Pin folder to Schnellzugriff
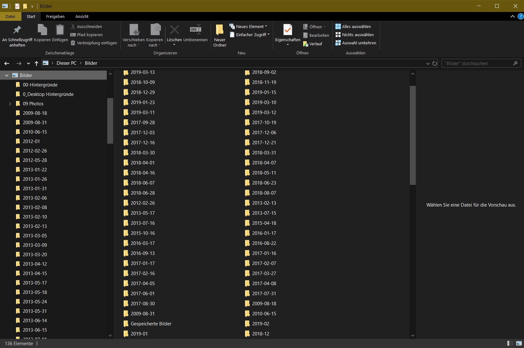 tap(17, 35)
